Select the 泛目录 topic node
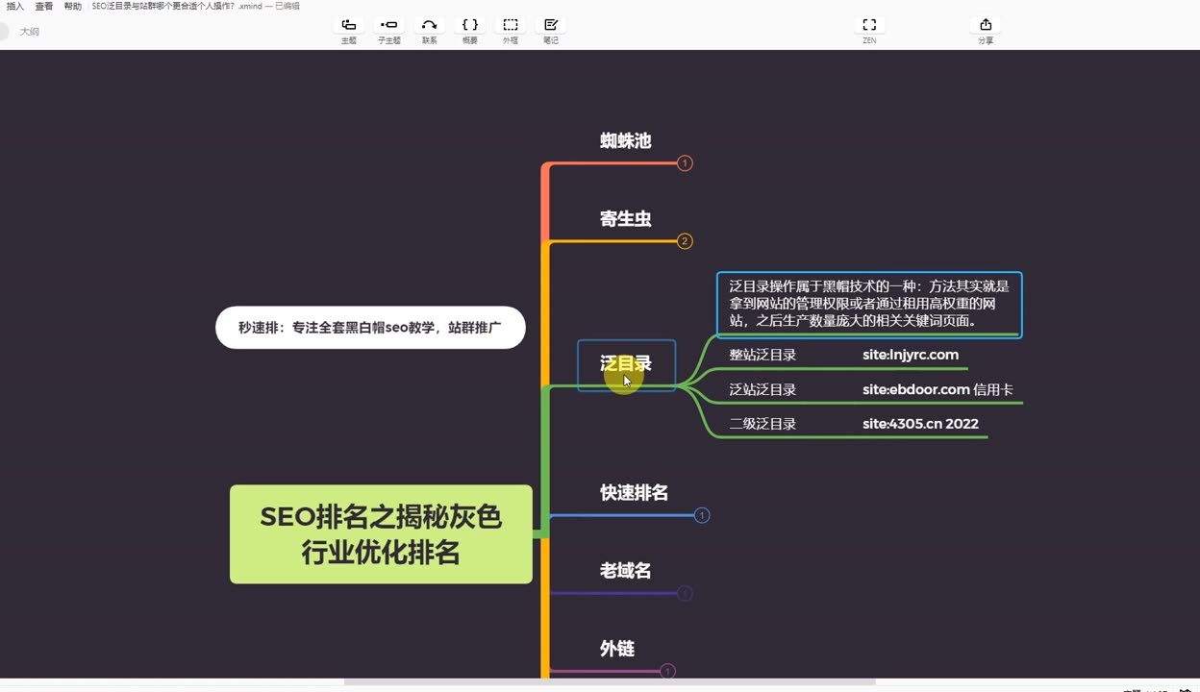1200x692 pixels. [626, 364]
